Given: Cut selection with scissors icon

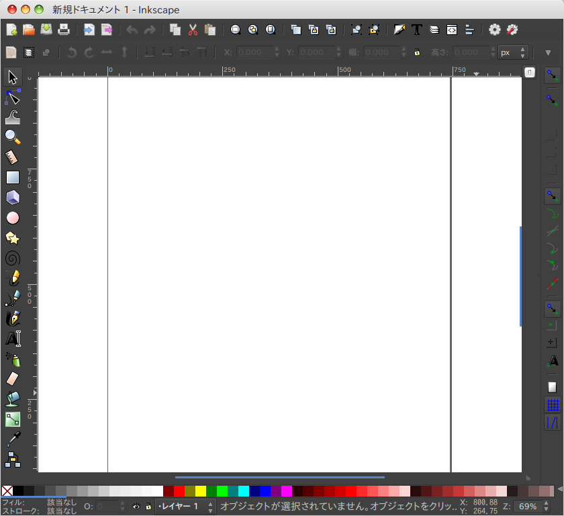Looking at the screenshot, I should [x=193, y=30].
